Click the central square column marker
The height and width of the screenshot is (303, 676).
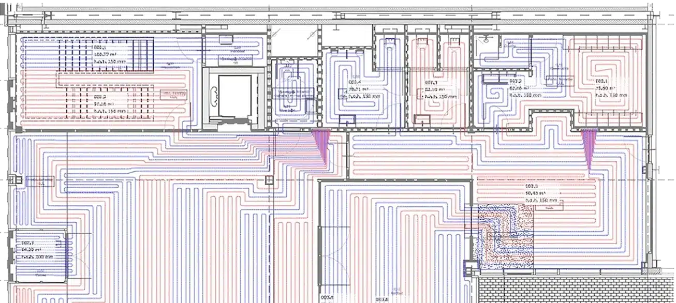(268, 180)
